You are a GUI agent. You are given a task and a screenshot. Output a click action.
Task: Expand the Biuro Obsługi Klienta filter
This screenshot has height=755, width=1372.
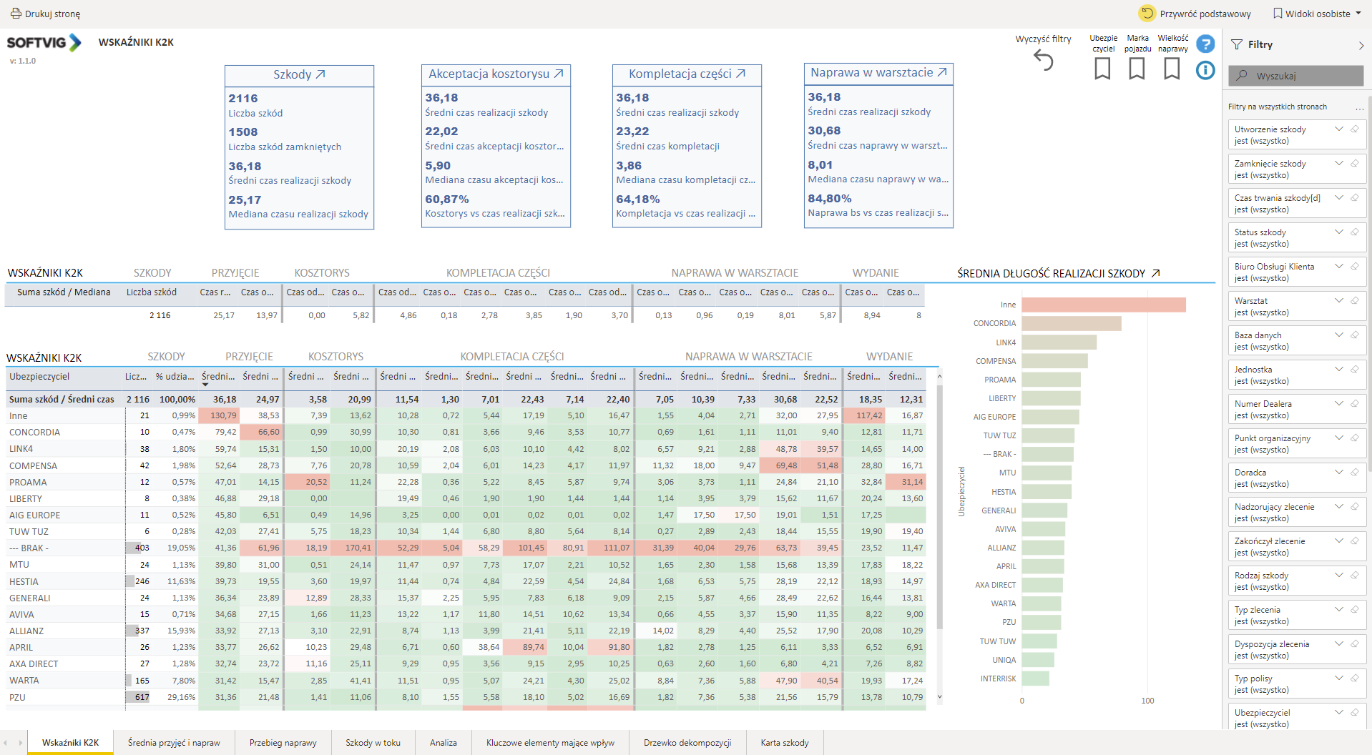tap(1338, 266)
